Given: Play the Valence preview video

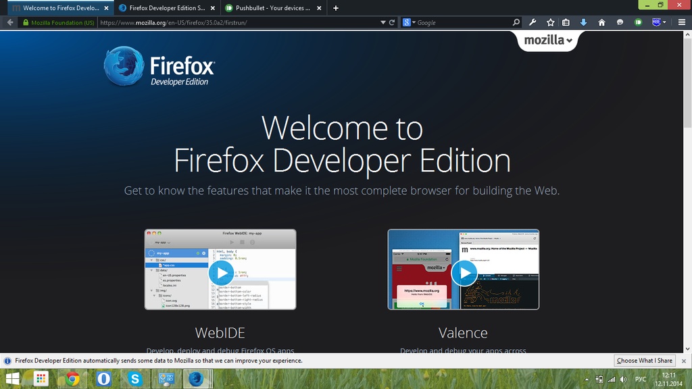Looking at the screenshot, I should [464, 273].
